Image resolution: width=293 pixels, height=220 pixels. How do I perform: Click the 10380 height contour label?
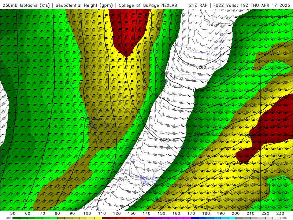pos(164,140)
